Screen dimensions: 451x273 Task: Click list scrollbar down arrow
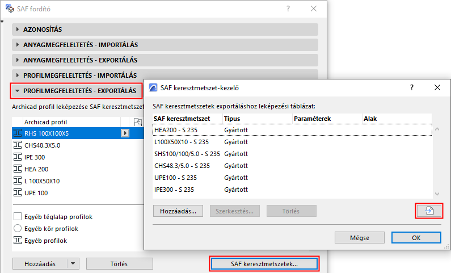click(x=437, y=194)
